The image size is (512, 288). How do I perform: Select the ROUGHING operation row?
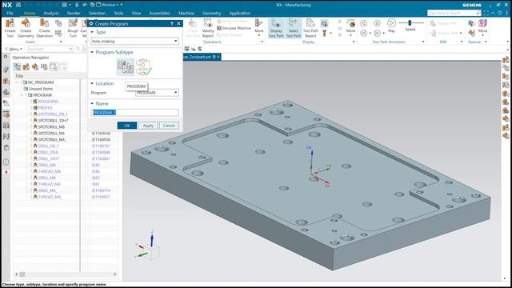(48, 102)
